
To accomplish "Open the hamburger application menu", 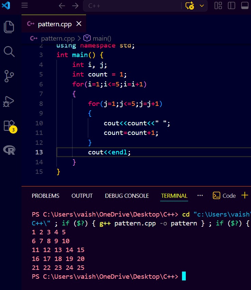I will pyautogui.click(x=25, y=5).
